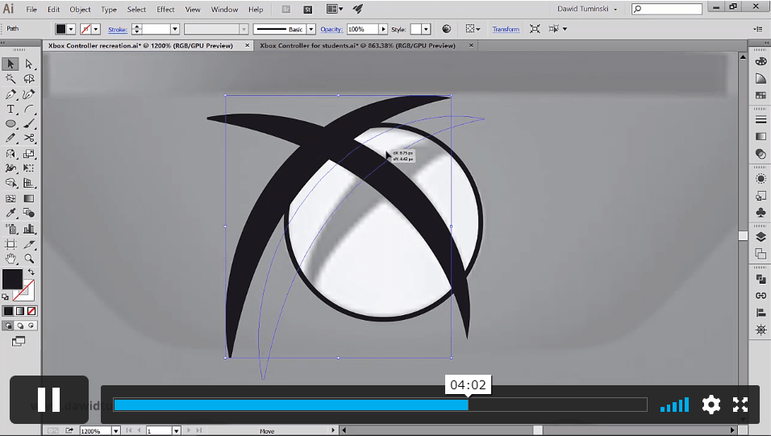Screen dimensions: 771x436
Task: Choose the Rotate tool
Action: click(10, 154)
